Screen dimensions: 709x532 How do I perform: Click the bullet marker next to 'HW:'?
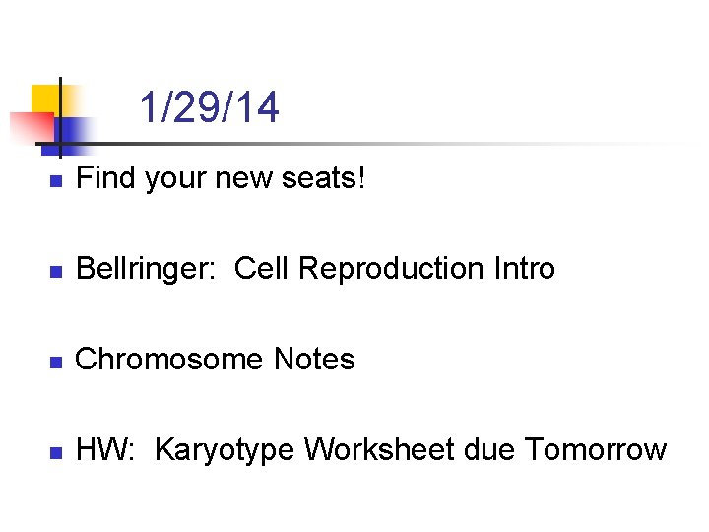57,452
